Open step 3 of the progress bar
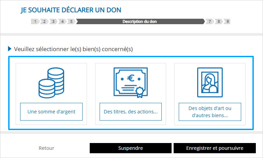The height and width of the screenshot is (158, 263). (x=53, y=21)
